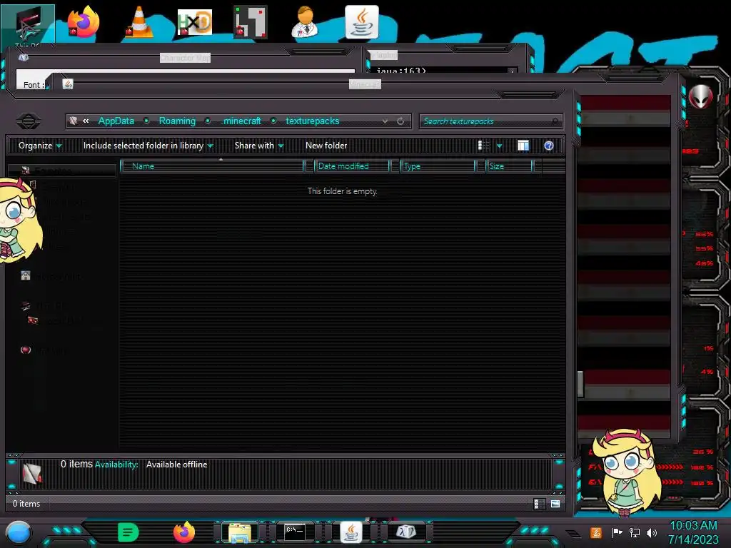Open the view options dropdown arrow

(499, 146)
